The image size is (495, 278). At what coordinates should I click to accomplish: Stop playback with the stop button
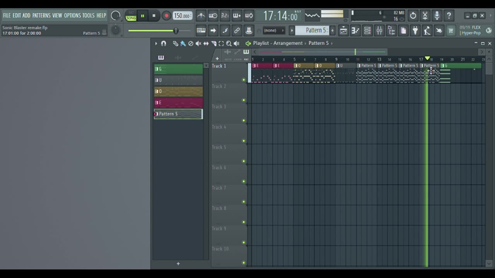pyautogui.click(x=154, y=16)
